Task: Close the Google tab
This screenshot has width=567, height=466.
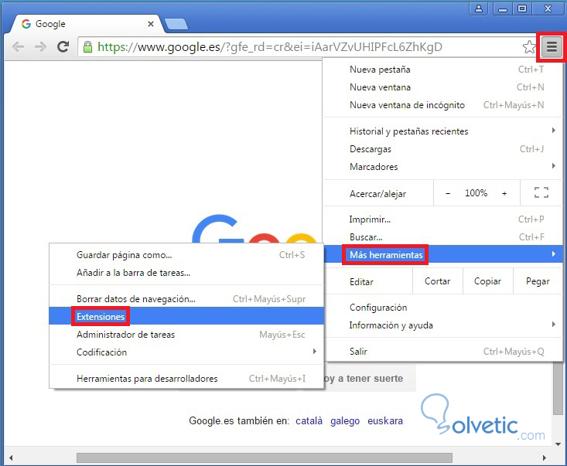Action: (151, 24)
